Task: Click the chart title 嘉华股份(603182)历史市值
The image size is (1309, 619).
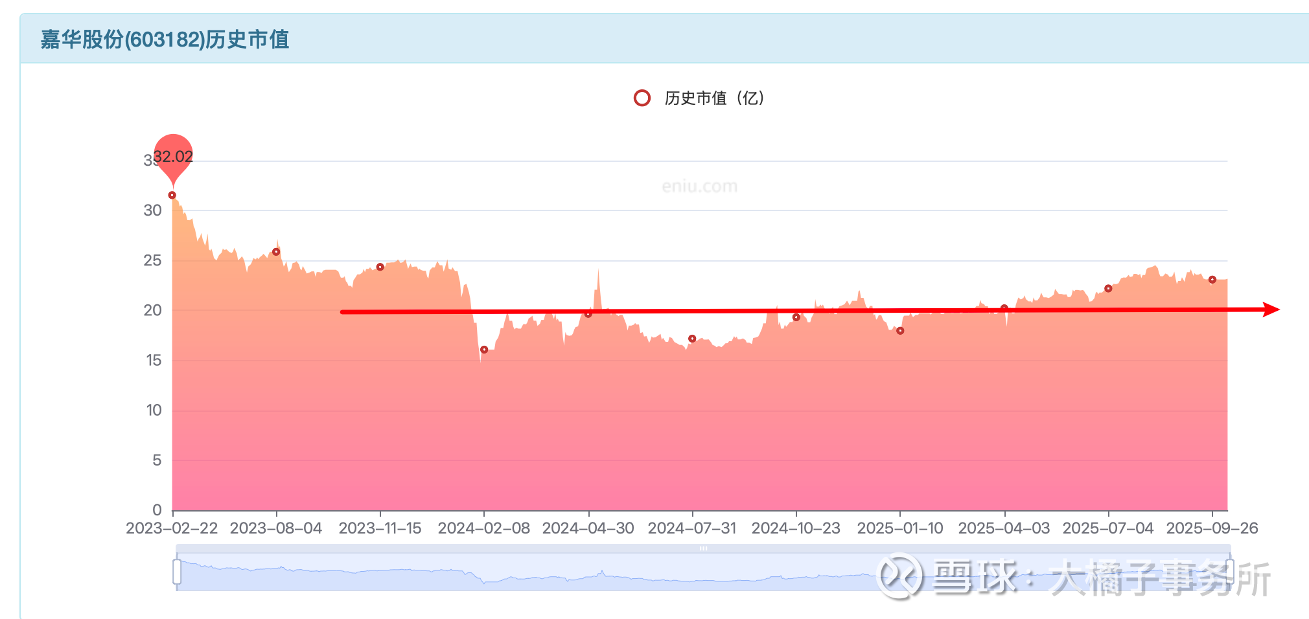Action: pyautogui.click(x=165, y=39)
